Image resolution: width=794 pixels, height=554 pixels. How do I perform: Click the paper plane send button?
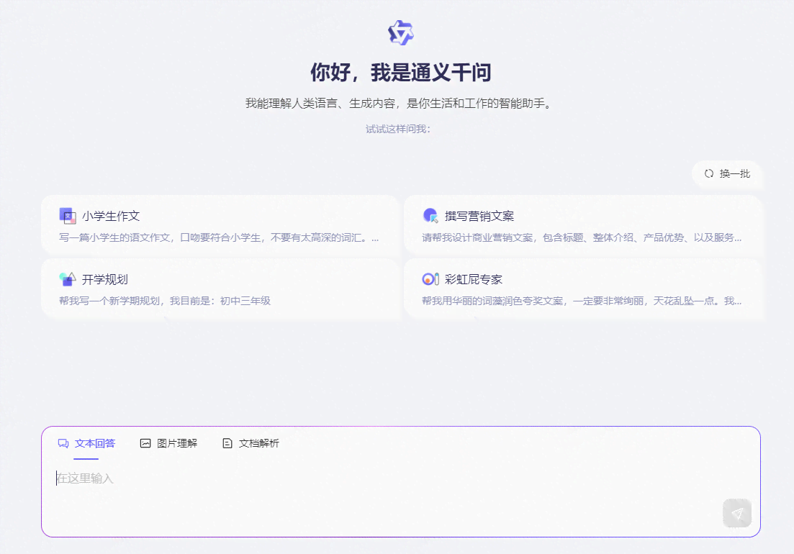(737, 513)
